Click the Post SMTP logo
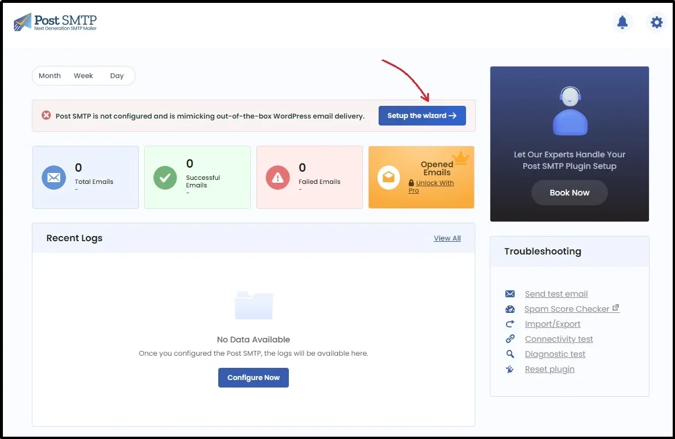The height and width of the screenshot is (439, 675). 55,21
